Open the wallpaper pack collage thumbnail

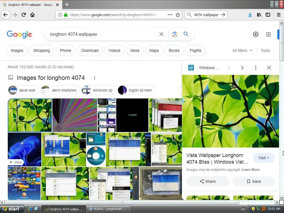pos(24,184)
